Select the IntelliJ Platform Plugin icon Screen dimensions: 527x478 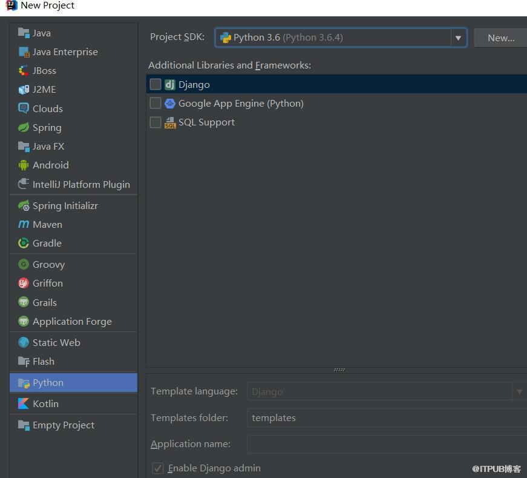pos(24,184)
